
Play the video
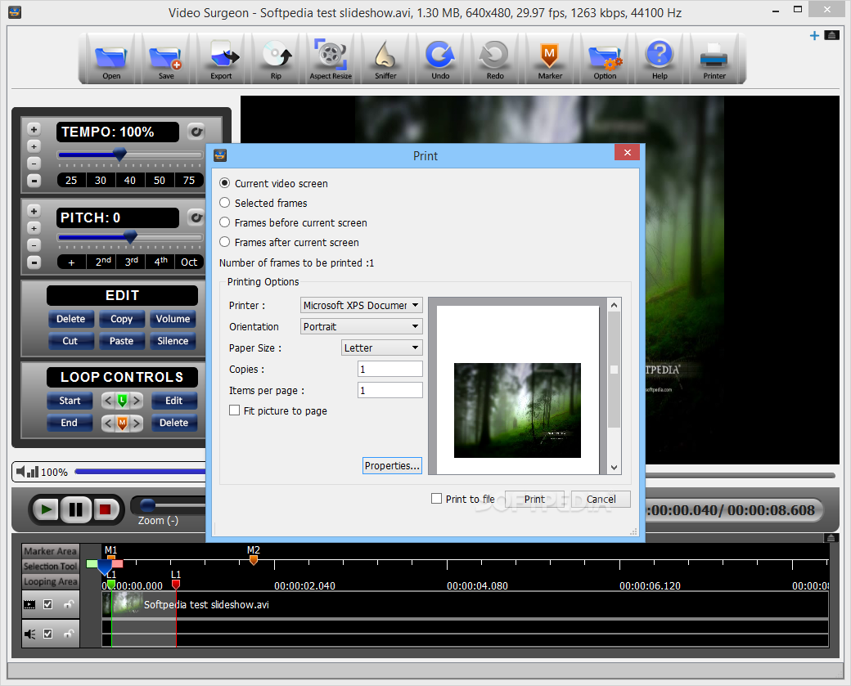(x=46, y=509)
